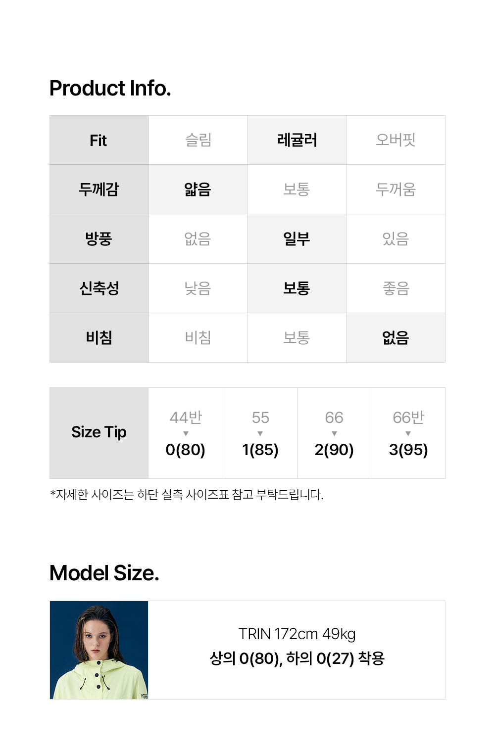Image resolution: width=495 pixels, height=749 pixels.
Task: Click the 두꺼움 thickness option
Action: [396, 189]
